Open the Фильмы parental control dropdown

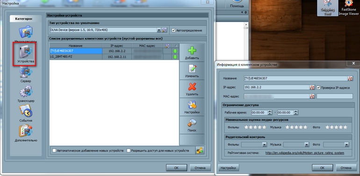click(x=264, y=144)
